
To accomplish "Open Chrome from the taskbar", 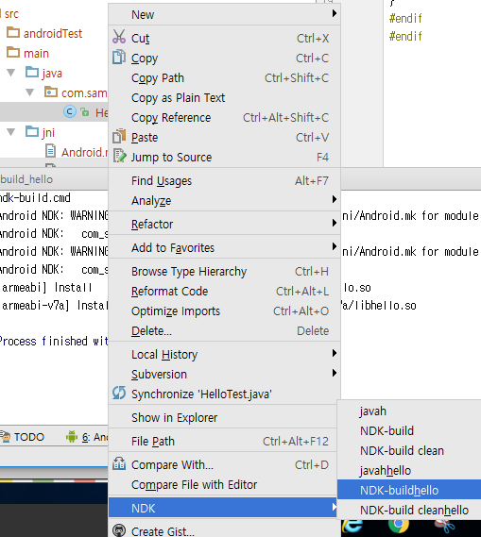I will [x=399, y=526].
